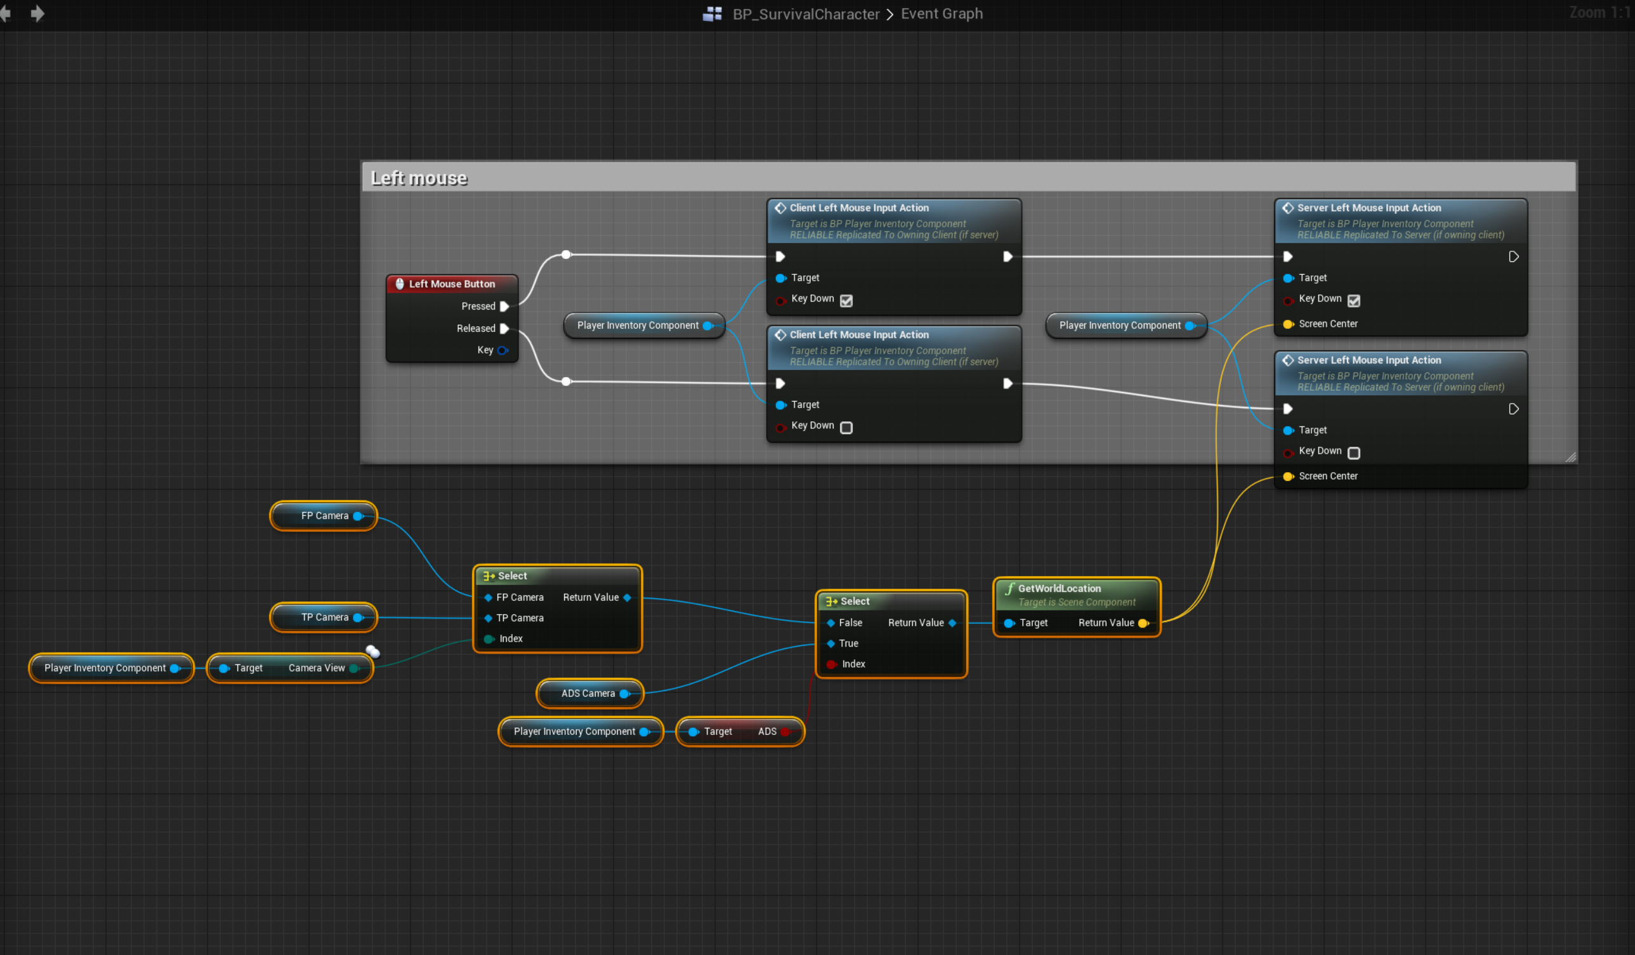Screen dimensions: 1635x955
Task: Click the comment box resize handle corner
Action: click(1570, 458)
